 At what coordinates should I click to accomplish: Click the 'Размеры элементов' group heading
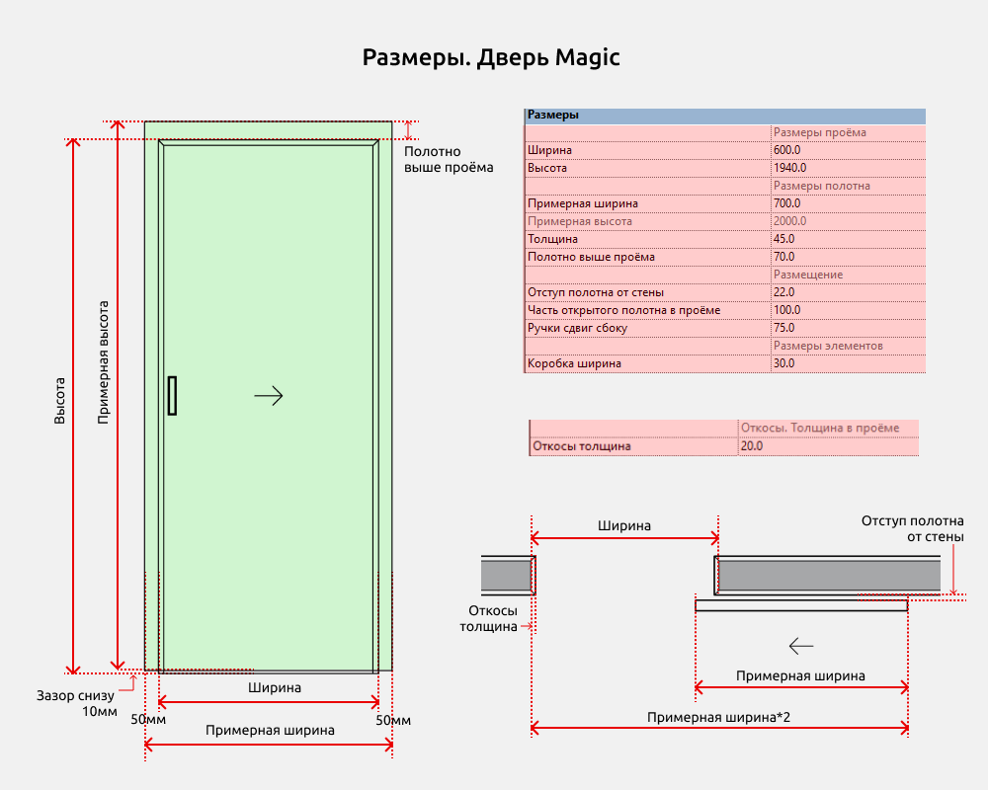(828, 346)
